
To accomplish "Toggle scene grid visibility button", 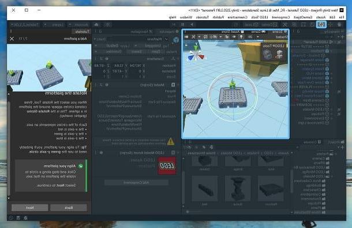I will coord(205,37).
